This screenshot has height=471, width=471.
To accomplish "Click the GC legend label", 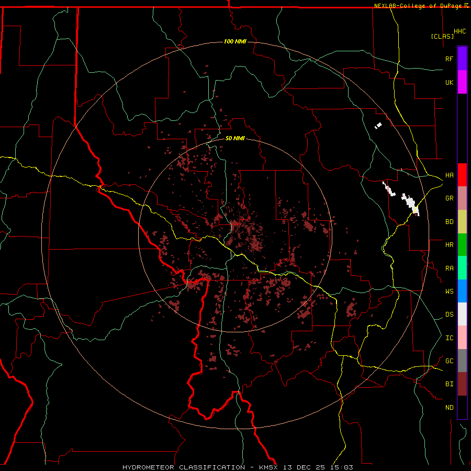I will [449, 361].
